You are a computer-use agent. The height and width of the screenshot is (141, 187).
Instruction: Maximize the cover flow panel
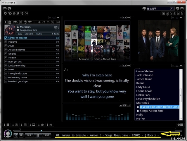[x=124, y=18]
